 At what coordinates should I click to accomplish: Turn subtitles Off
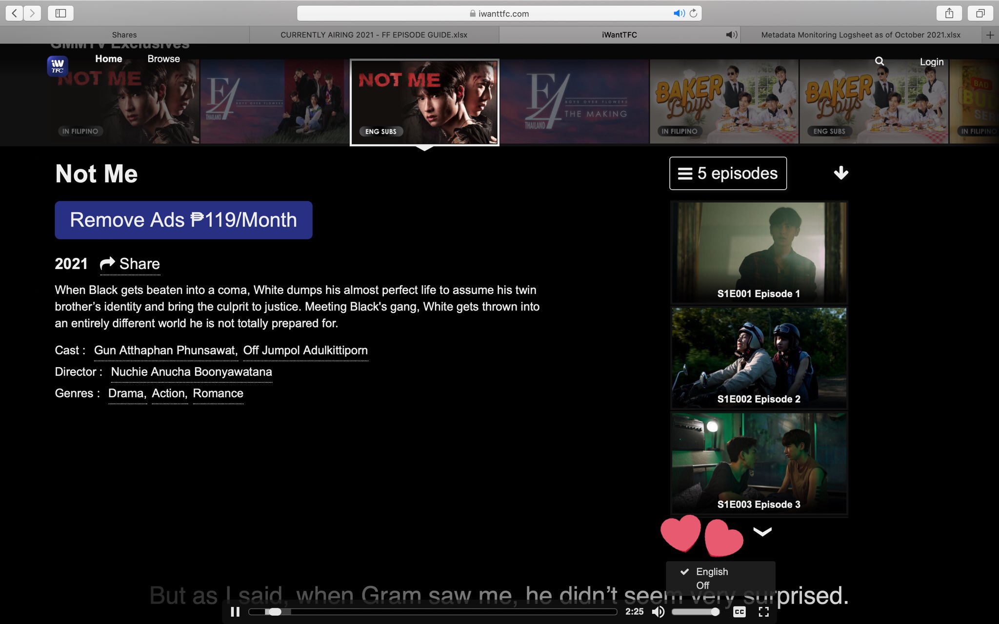702,585
